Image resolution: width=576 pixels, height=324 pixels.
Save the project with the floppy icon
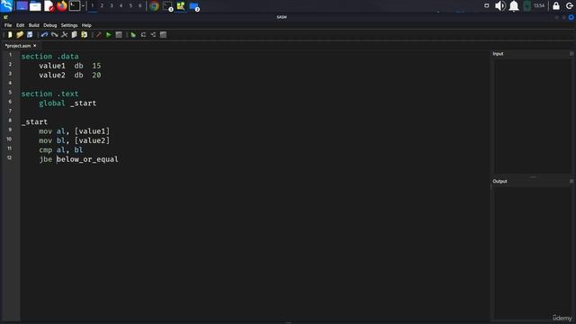tap(30, 34)
